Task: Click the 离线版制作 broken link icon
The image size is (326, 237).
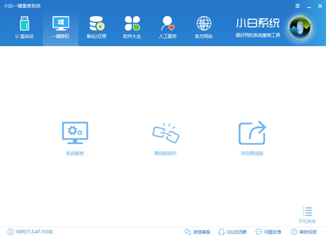Action: coord(166,133)
